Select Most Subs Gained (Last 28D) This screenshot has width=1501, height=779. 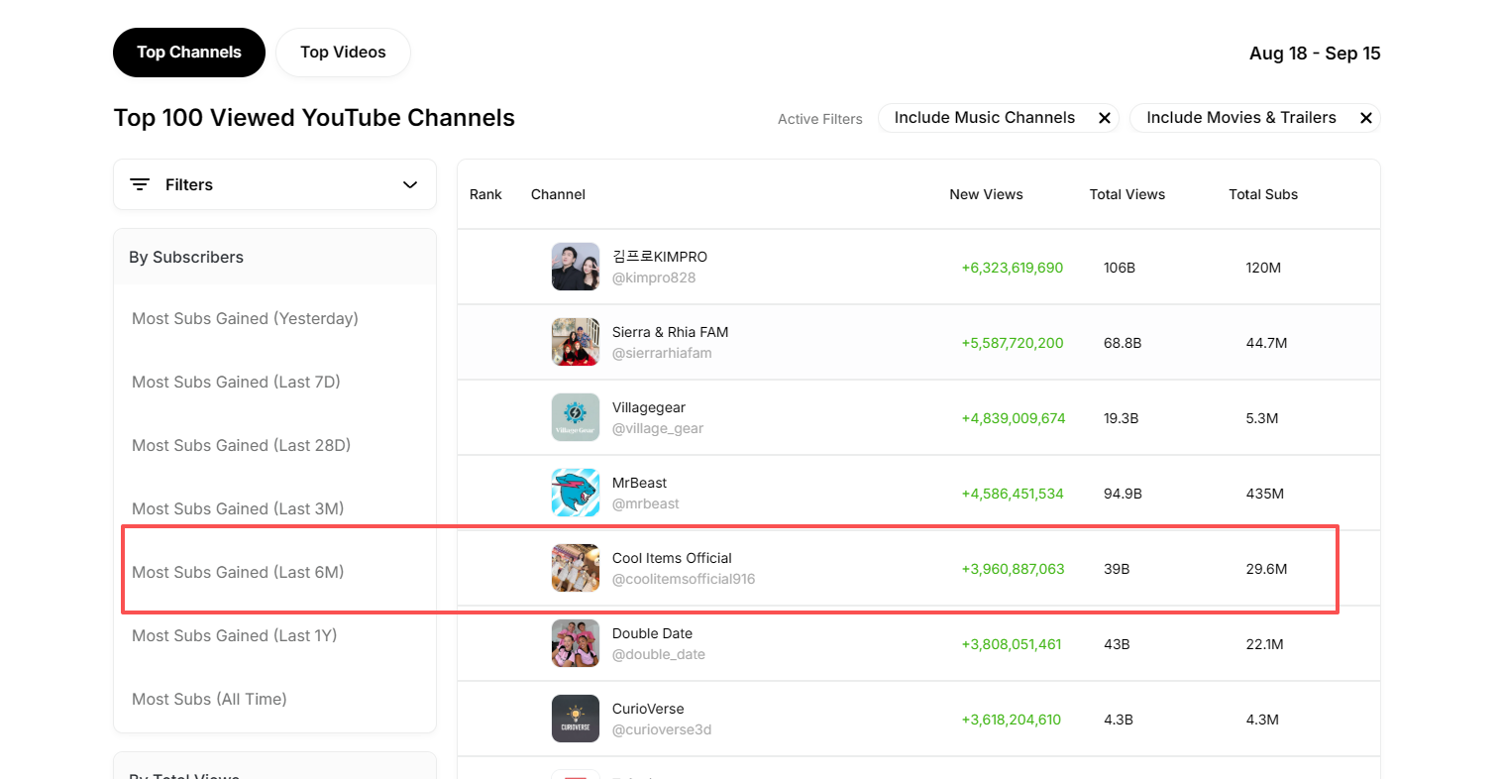pos(241,446)
